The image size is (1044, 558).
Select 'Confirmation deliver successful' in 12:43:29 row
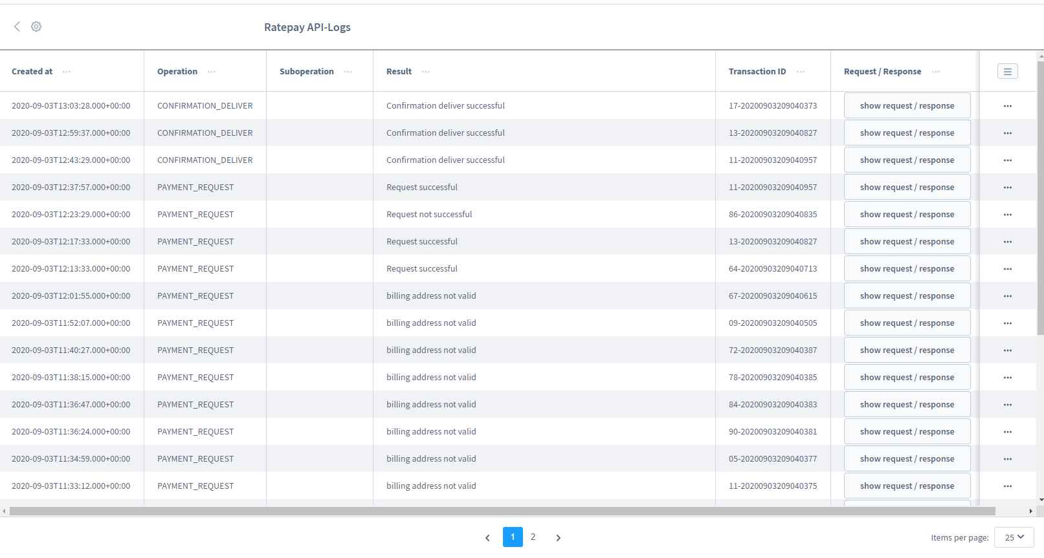(445, 160)
